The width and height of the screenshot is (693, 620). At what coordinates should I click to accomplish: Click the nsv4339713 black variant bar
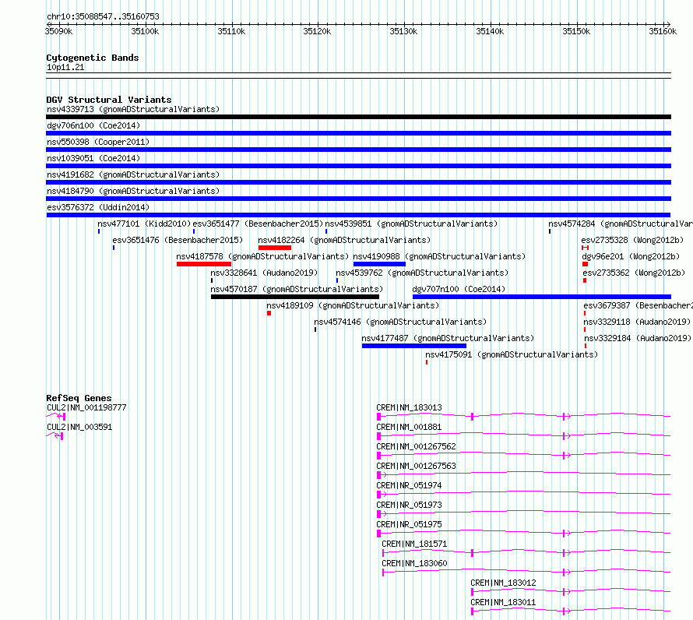[x=358, y=117]
